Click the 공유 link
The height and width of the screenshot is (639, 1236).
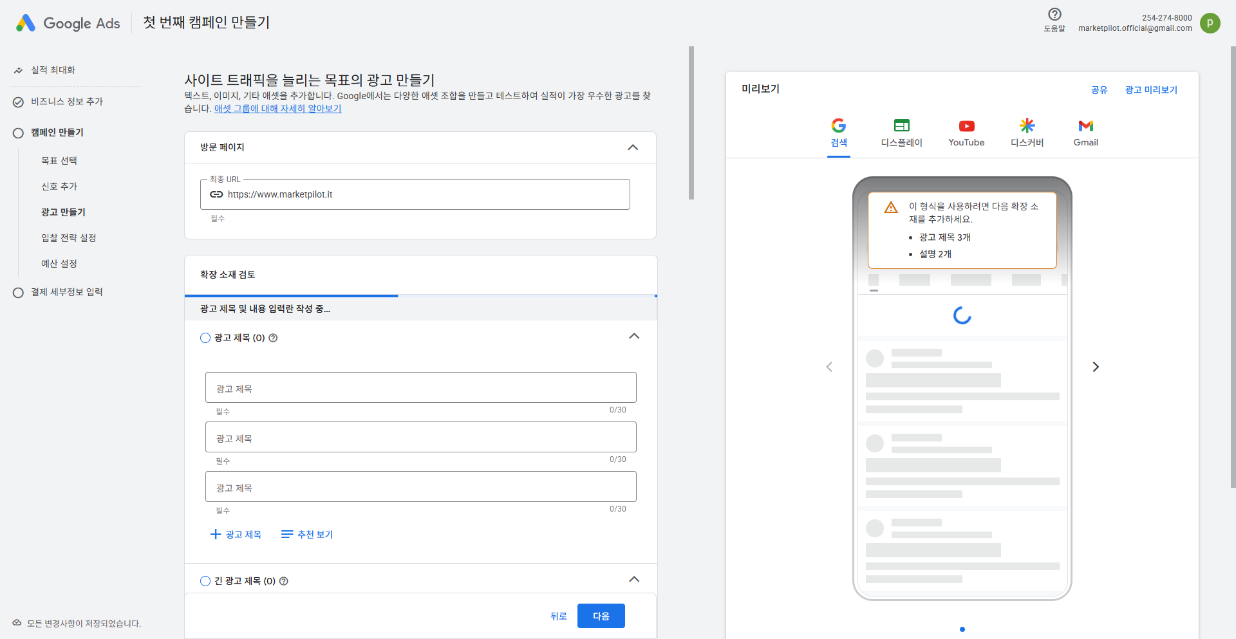[x=1100, y=90]
